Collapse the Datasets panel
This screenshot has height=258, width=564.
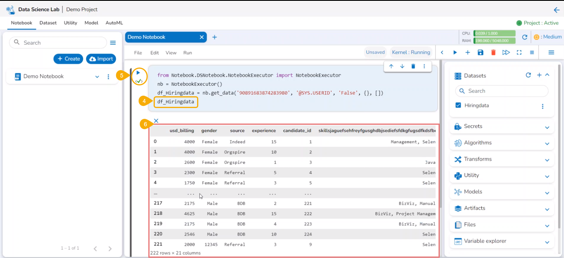547,75
